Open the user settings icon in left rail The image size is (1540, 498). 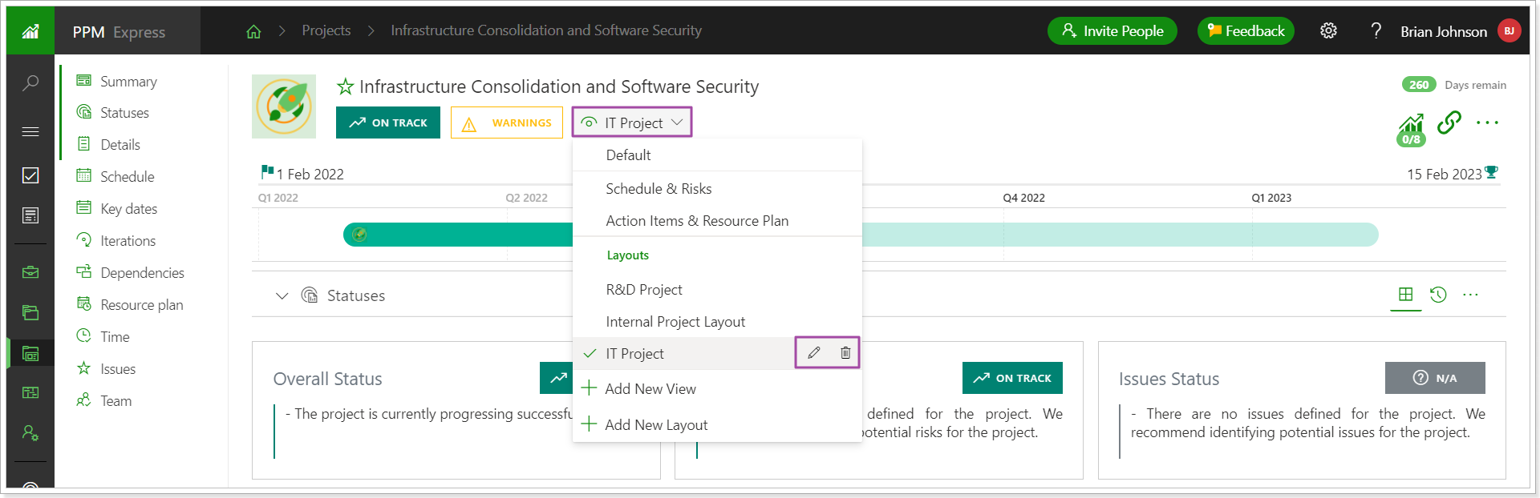pos(30,433)
